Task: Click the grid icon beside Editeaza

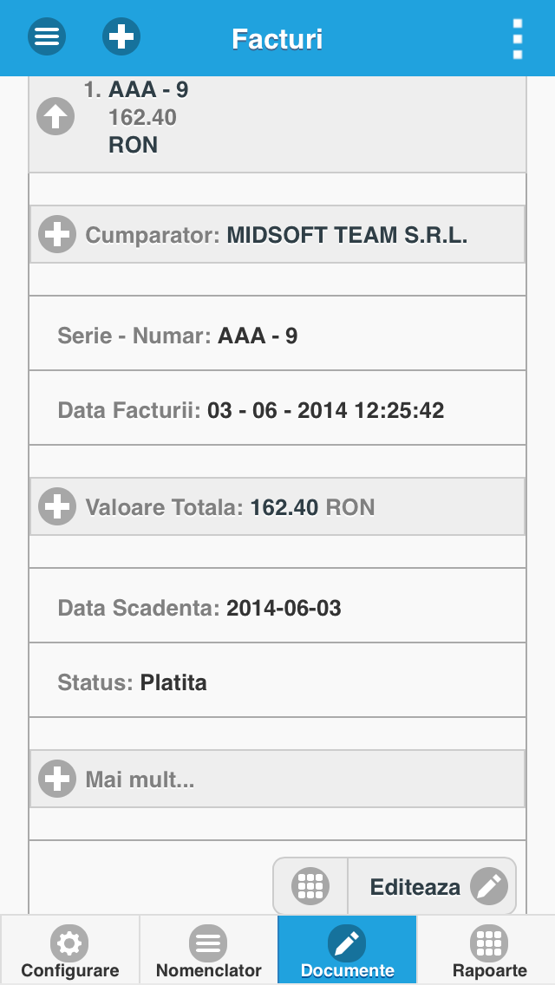Action: tap(310, 886)
